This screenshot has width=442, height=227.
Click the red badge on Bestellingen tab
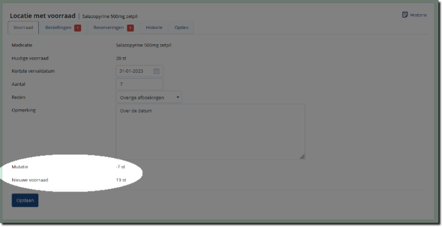coord(77,28)
